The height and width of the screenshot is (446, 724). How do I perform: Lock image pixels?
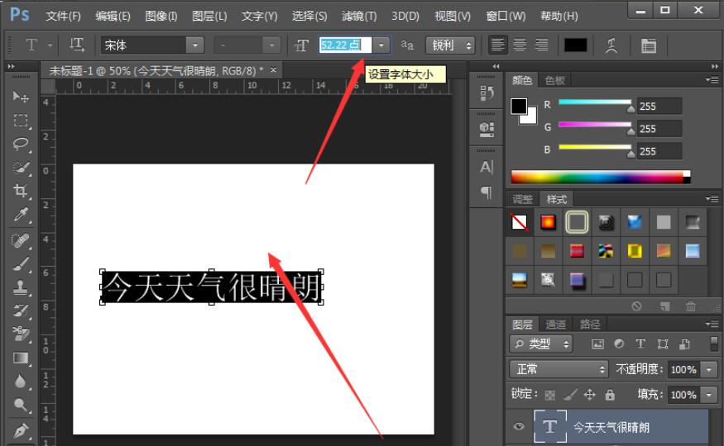[x=570, y=395]
